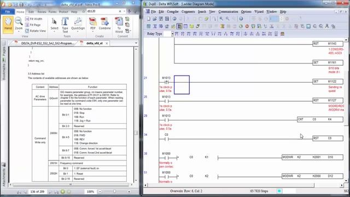The width and height of the screenshot is (350, 197).
Task: Select the RST M1127 instruction
Action: (x=328, y=101)
